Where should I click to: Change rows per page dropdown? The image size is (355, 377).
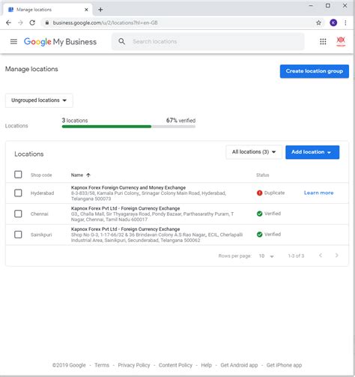[267, 256]
